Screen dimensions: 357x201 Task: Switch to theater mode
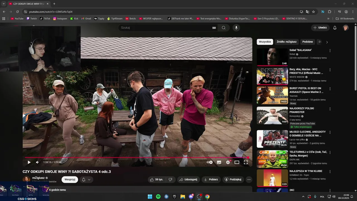[237, 162]
